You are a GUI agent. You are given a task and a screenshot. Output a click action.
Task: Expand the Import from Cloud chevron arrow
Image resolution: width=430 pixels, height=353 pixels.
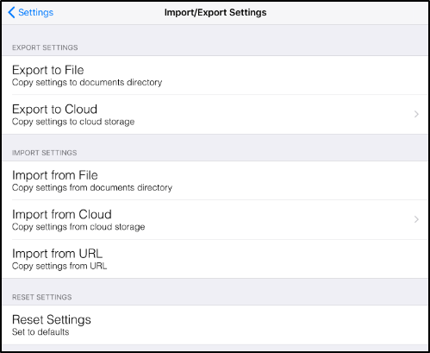click(x=416, y=219)
